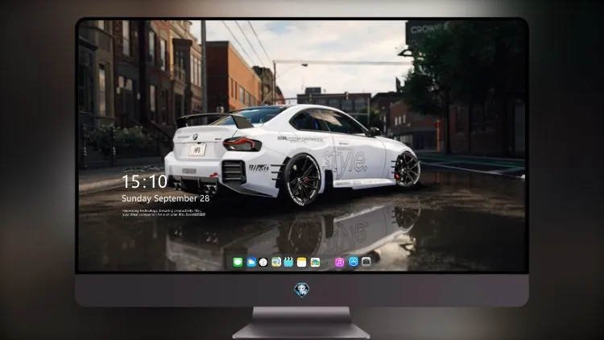Image resolution: width=604 pixels, height=340 pixels.
Task: Click the white BMW car on wallpaper
Action: (292, 154)
